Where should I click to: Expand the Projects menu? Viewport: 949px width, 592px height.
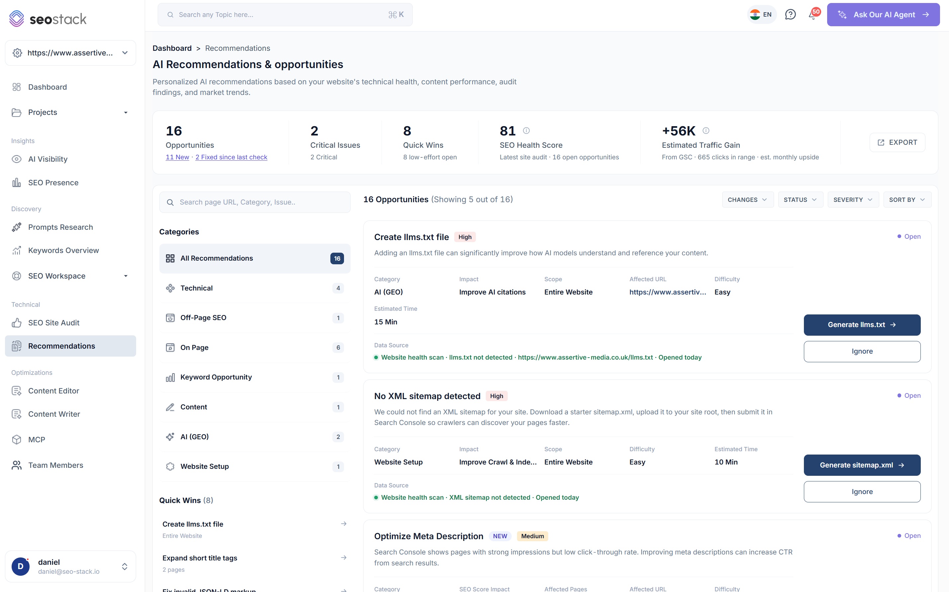(x=126, y=112)
